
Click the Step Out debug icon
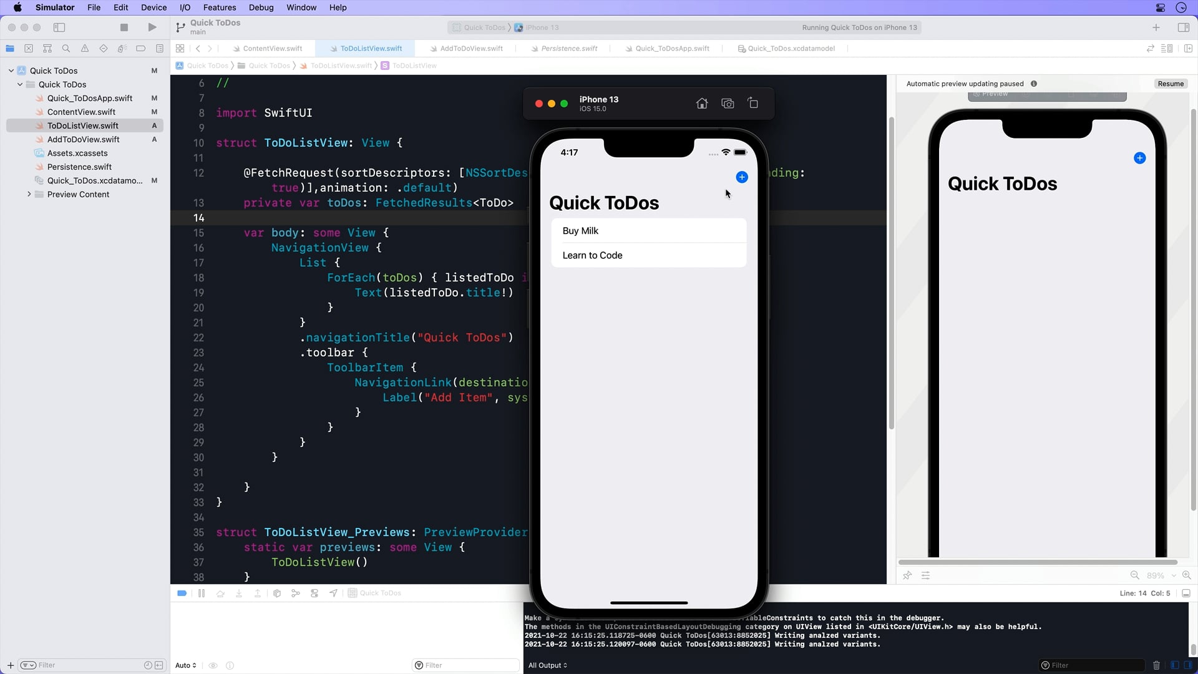(x=258, y=593)
